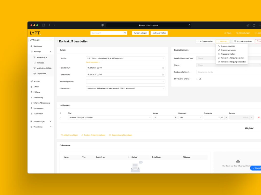Open the LYPT GmbH company switcher
The height and width of the screenshot is (195, 261).
(41, 40)
